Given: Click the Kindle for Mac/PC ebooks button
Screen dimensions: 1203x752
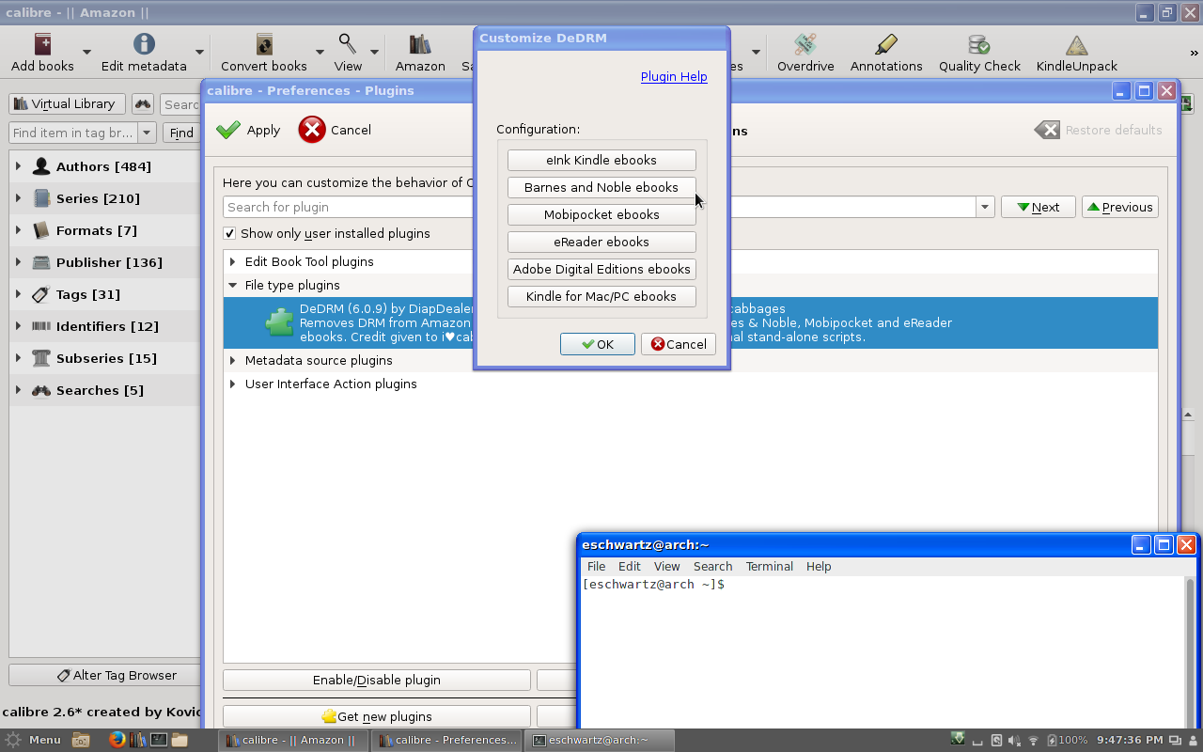Looking at the screenshot, I should coord(601,296).
